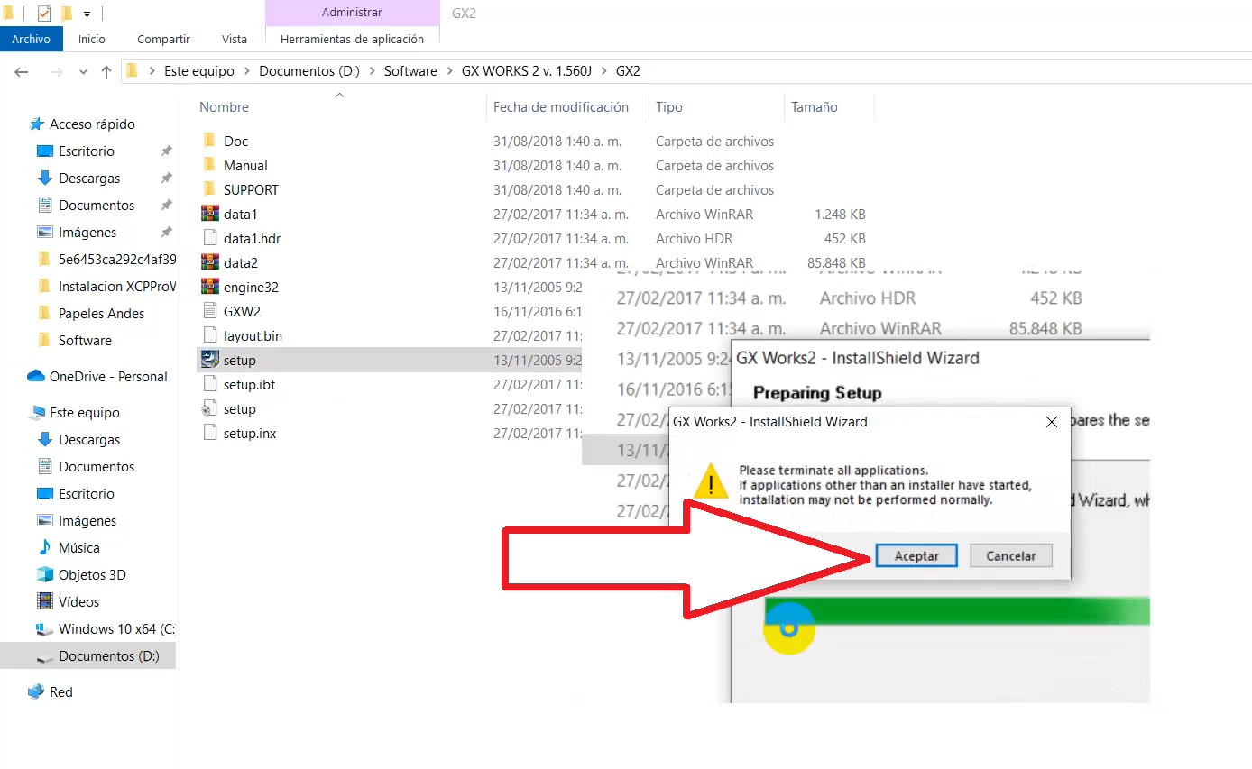Open the quick access toolbar dropdown
Screen dimensions: 1252x769
[x=87, y=14]
